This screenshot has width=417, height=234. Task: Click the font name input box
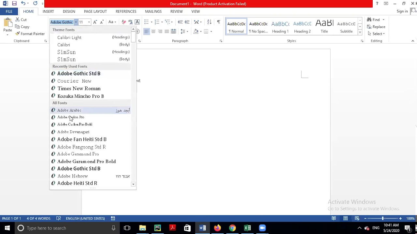tap(62, 22)
